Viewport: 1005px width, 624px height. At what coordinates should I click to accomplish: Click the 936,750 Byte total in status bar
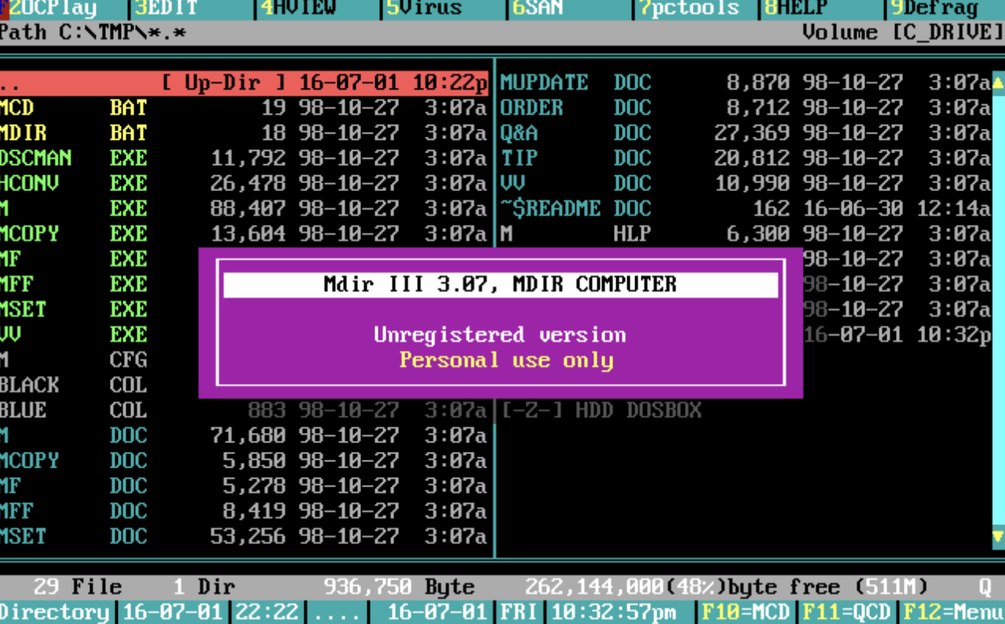[399, 587]
